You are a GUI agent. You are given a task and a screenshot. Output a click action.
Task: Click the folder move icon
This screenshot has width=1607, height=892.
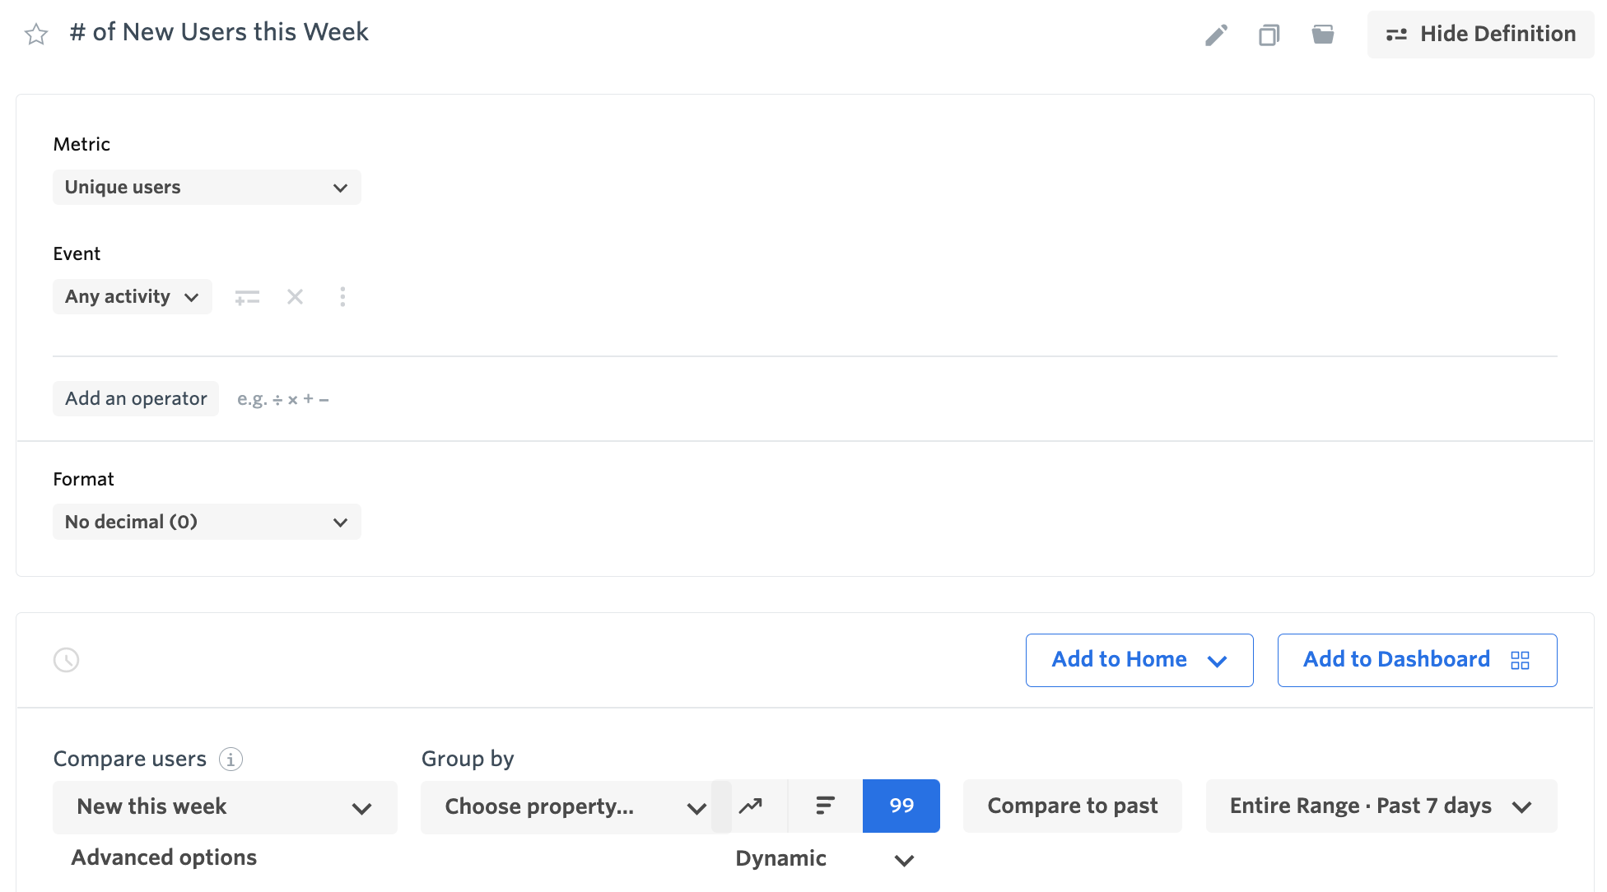(1323, 35)
